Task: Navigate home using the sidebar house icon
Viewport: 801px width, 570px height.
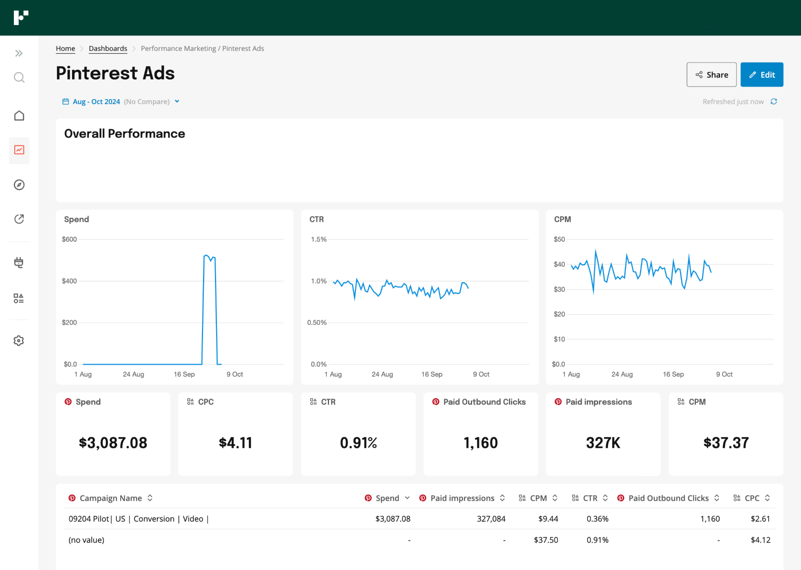Action: (x=19, y=115)
